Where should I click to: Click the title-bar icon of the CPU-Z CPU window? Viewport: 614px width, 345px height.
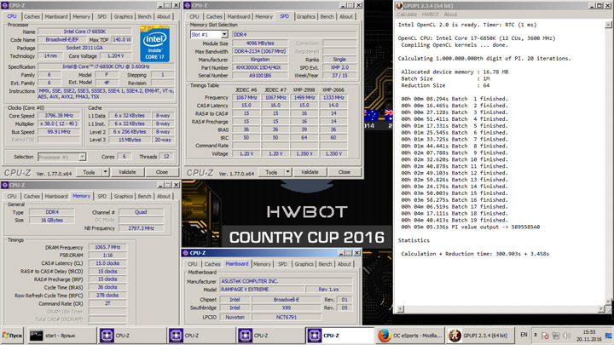click(x=5, y=5)
